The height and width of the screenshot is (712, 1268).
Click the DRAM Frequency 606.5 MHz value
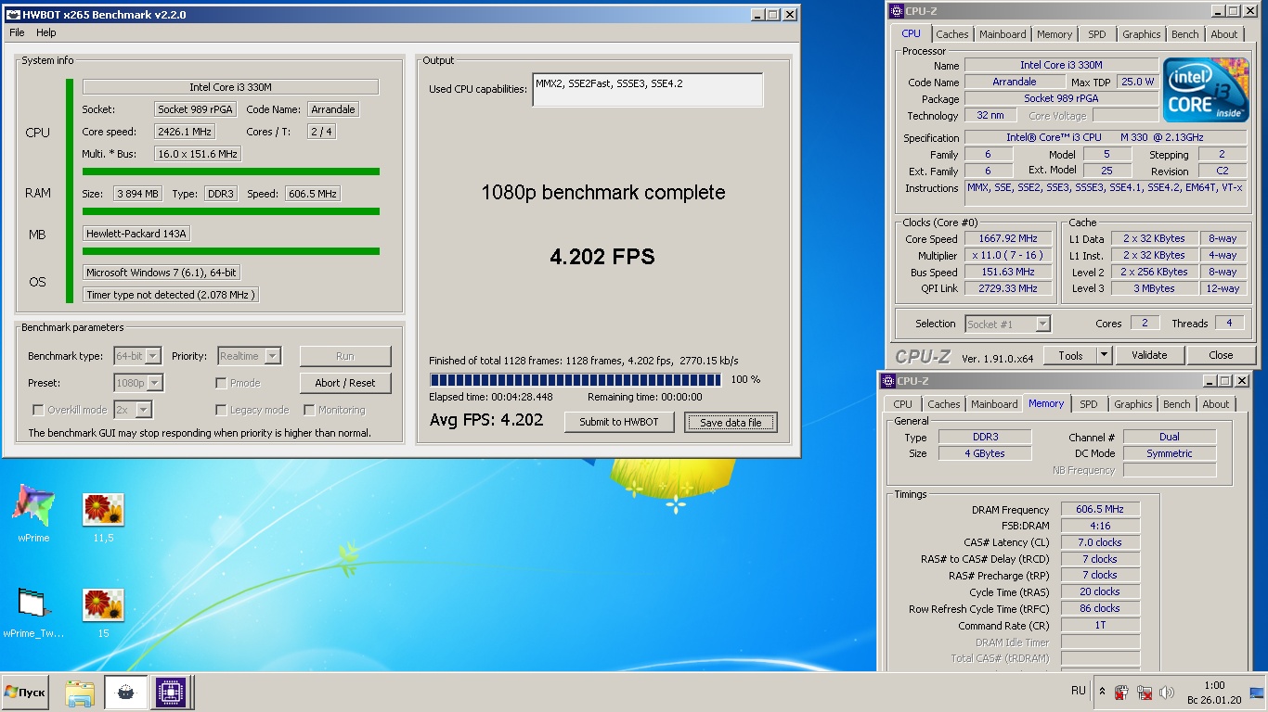1100,510
